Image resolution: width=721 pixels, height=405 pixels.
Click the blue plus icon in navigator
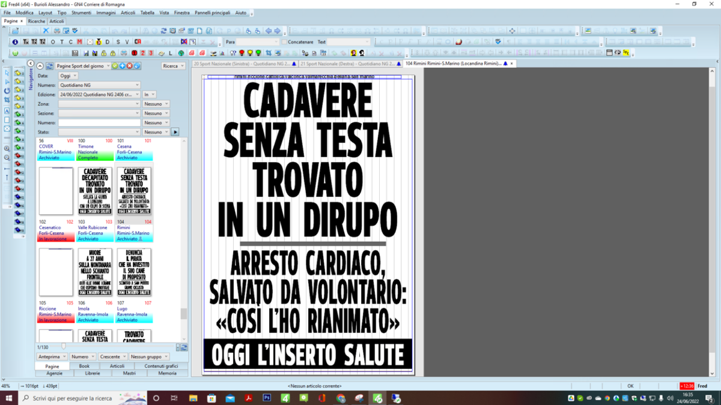[122, 66]
